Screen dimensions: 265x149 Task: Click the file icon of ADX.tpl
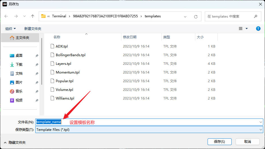[52, 46]
